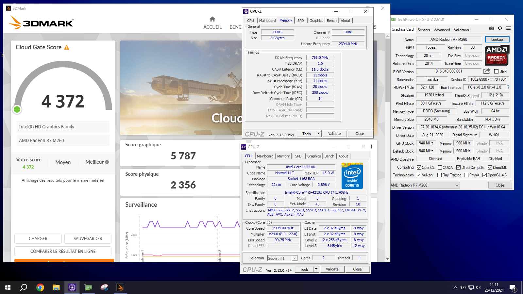Viewport: 523px width, 294px height.
Task: Click Validate in top CPU-Z window
Action: (x=334, y=134)
